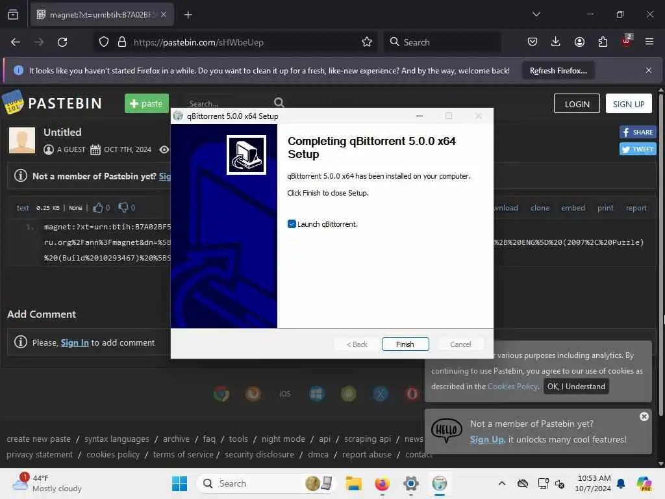Viewport: 665px width, 499px height.
Task: Open Firefox View icon at top left
Action: point(13,15)
